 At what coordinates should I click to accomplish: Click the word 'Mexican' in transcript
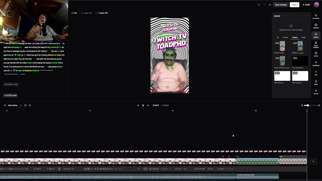pyautogui.click(x=51, y=55)
